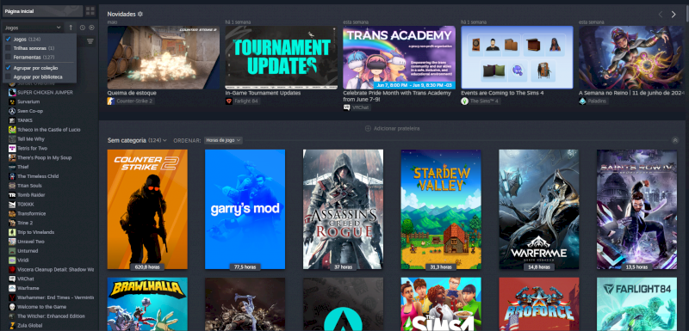
Task: Switch library to grid view icon
Action: [90, 11]
